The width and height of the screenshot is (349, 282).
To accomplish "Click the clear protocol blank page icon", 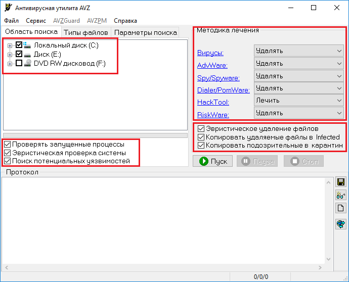I will (341, 208).
